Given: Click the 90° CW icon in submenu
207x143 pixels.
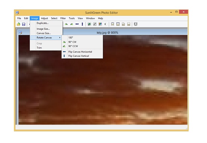Looking at the screenshot, I should point(64,42).
